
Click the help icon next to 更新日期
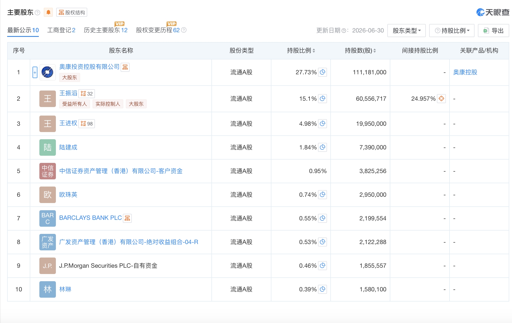344,31
